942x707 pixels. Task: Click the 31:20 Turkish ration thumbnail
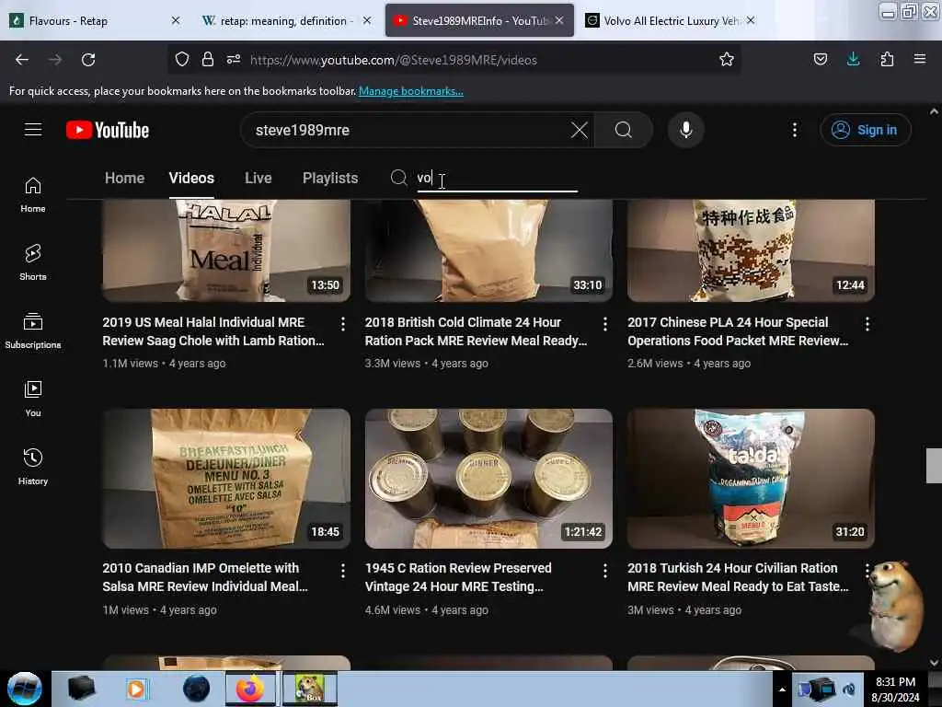pos(751,479)
